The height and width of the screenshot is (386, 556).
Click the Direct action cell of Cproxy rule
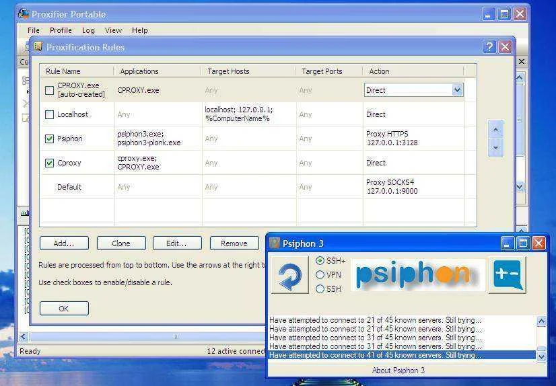click(x=413, y=163)
